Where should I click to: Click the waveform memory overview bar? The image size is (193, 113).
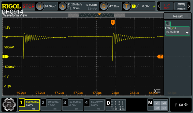tap(96, 15)
